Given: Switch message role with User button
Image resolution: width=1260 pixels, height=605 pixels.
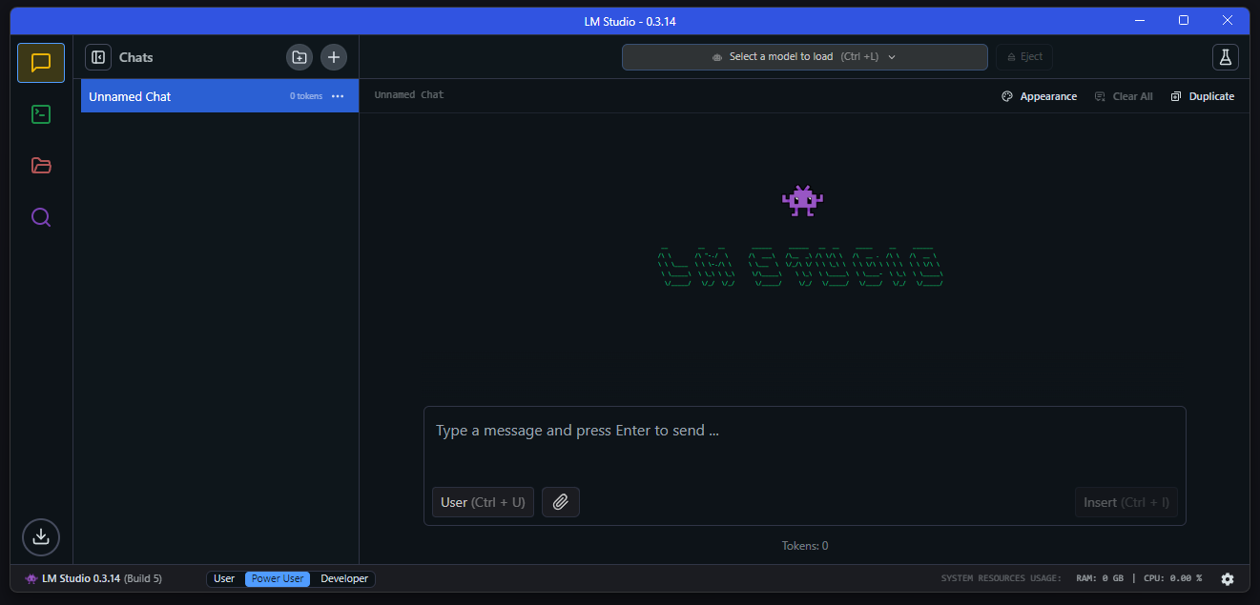Looking at the screenshot, I should click(483, 502).
